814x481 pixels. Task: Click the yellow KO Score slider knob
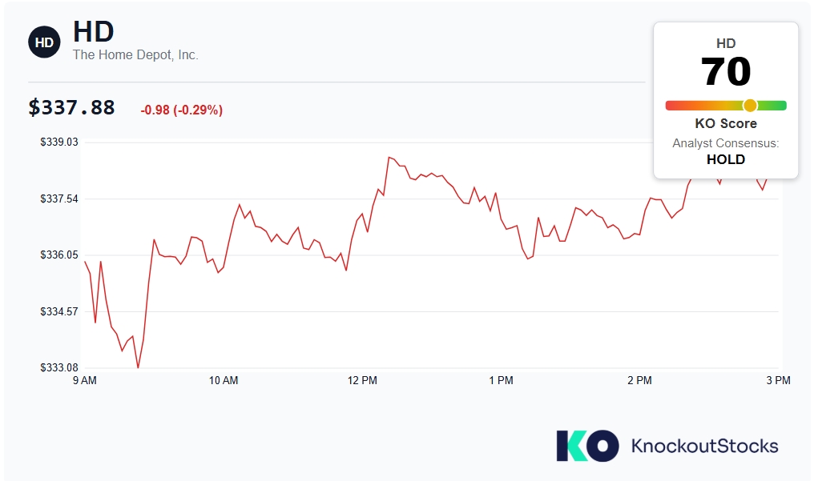point(750,106)
